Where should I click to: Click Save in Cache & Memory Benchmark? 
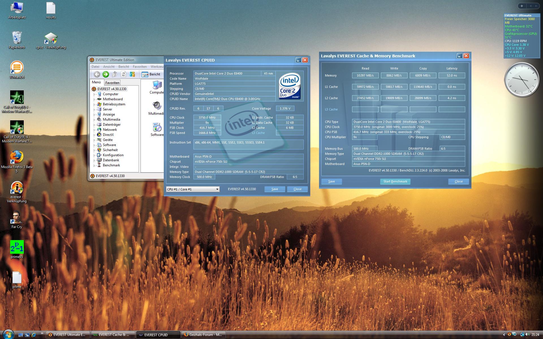pos(331,182)
